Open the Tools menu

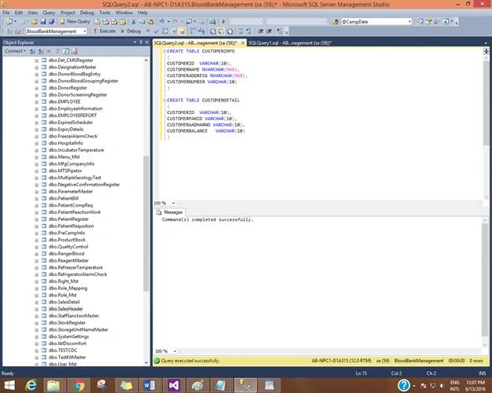click(x=105, y=13)
